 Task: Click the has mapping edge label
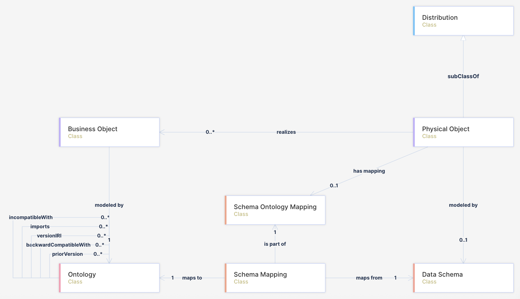click(x=369, y=171)
